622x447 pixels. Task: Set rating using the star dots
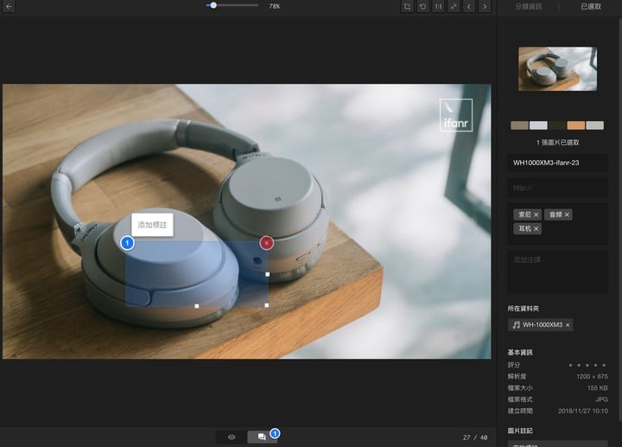tap(587, 365)
